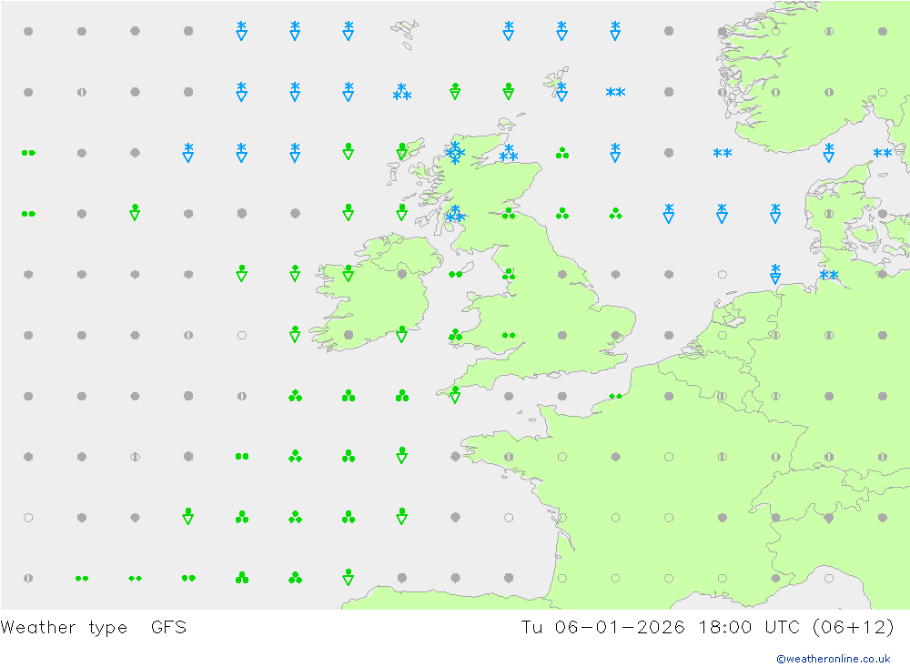Select the gray cloud dot over central Ireland

(401, 274)
